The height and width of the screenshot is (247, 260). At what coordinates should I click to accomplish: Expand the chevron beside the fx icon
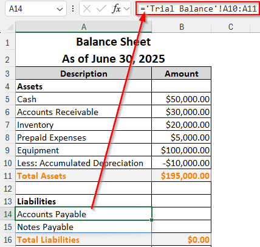[x=127, y=9]
